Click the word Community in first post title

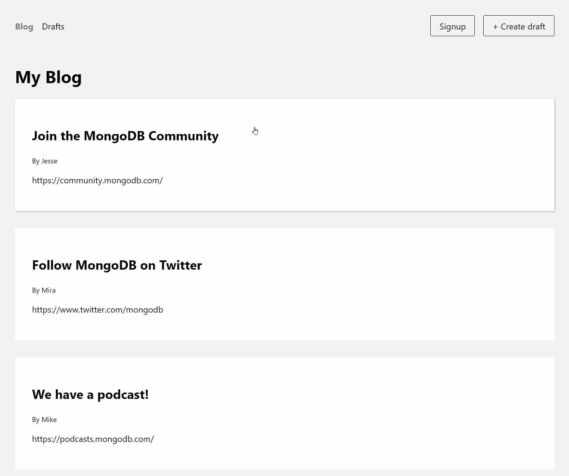click(183, 136)
